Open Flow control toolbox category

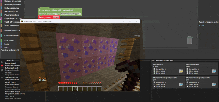(9, 41)
